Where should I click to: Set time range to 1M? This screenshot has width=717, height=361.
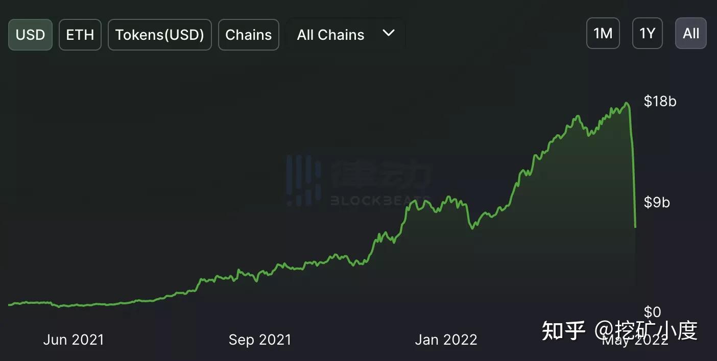pos(603,34)
